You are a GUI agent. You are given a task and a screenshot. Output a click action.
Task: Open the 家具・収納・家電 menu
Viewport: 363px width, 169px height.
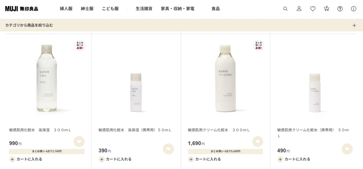click(x=178, y=9)
